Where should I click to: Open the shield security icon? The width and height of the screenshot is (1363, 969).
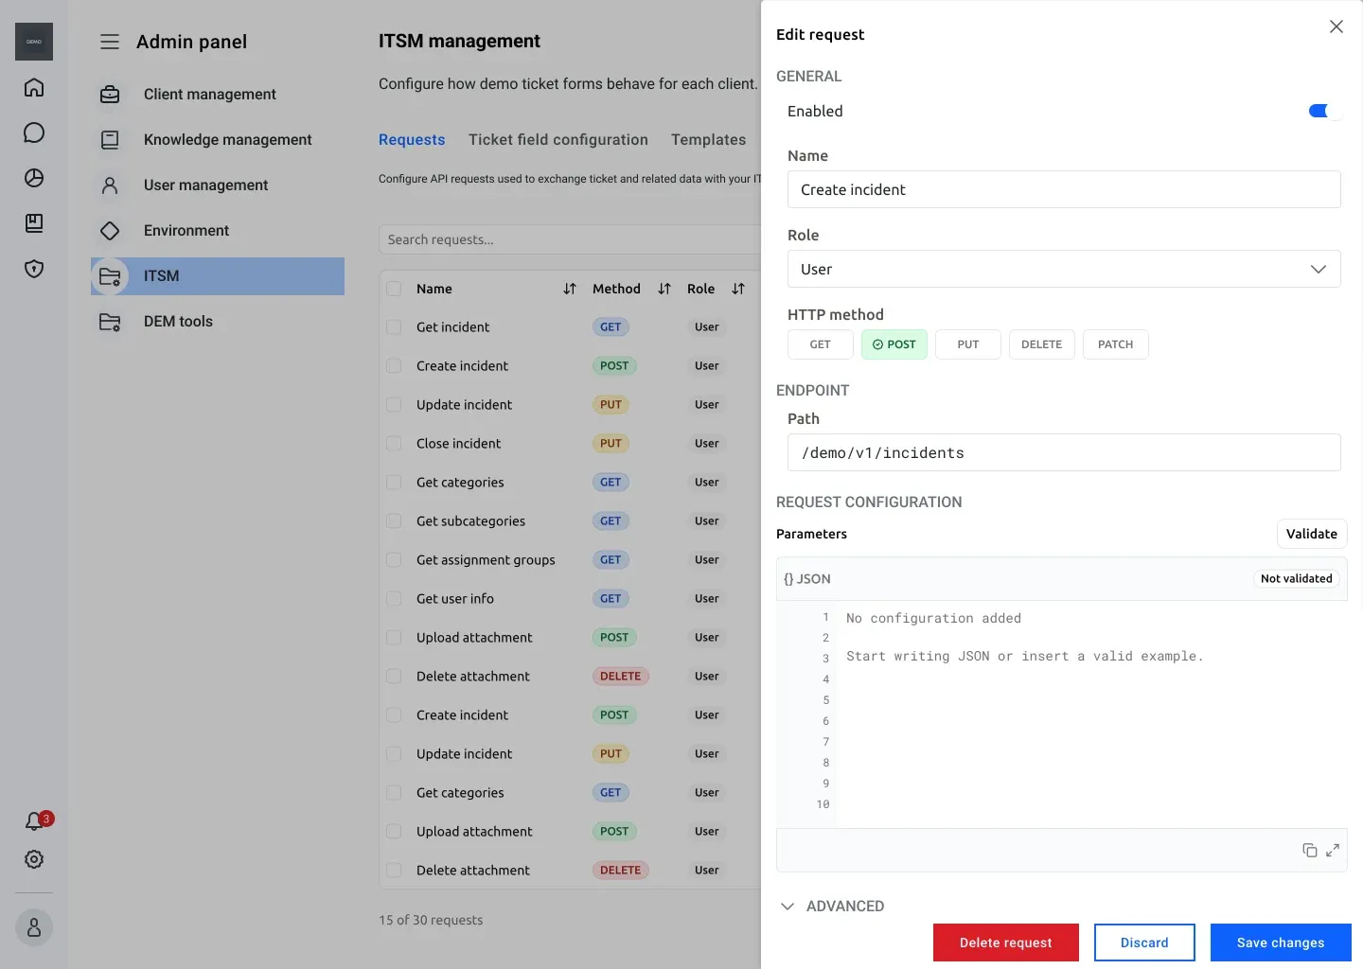pos(34,269)
